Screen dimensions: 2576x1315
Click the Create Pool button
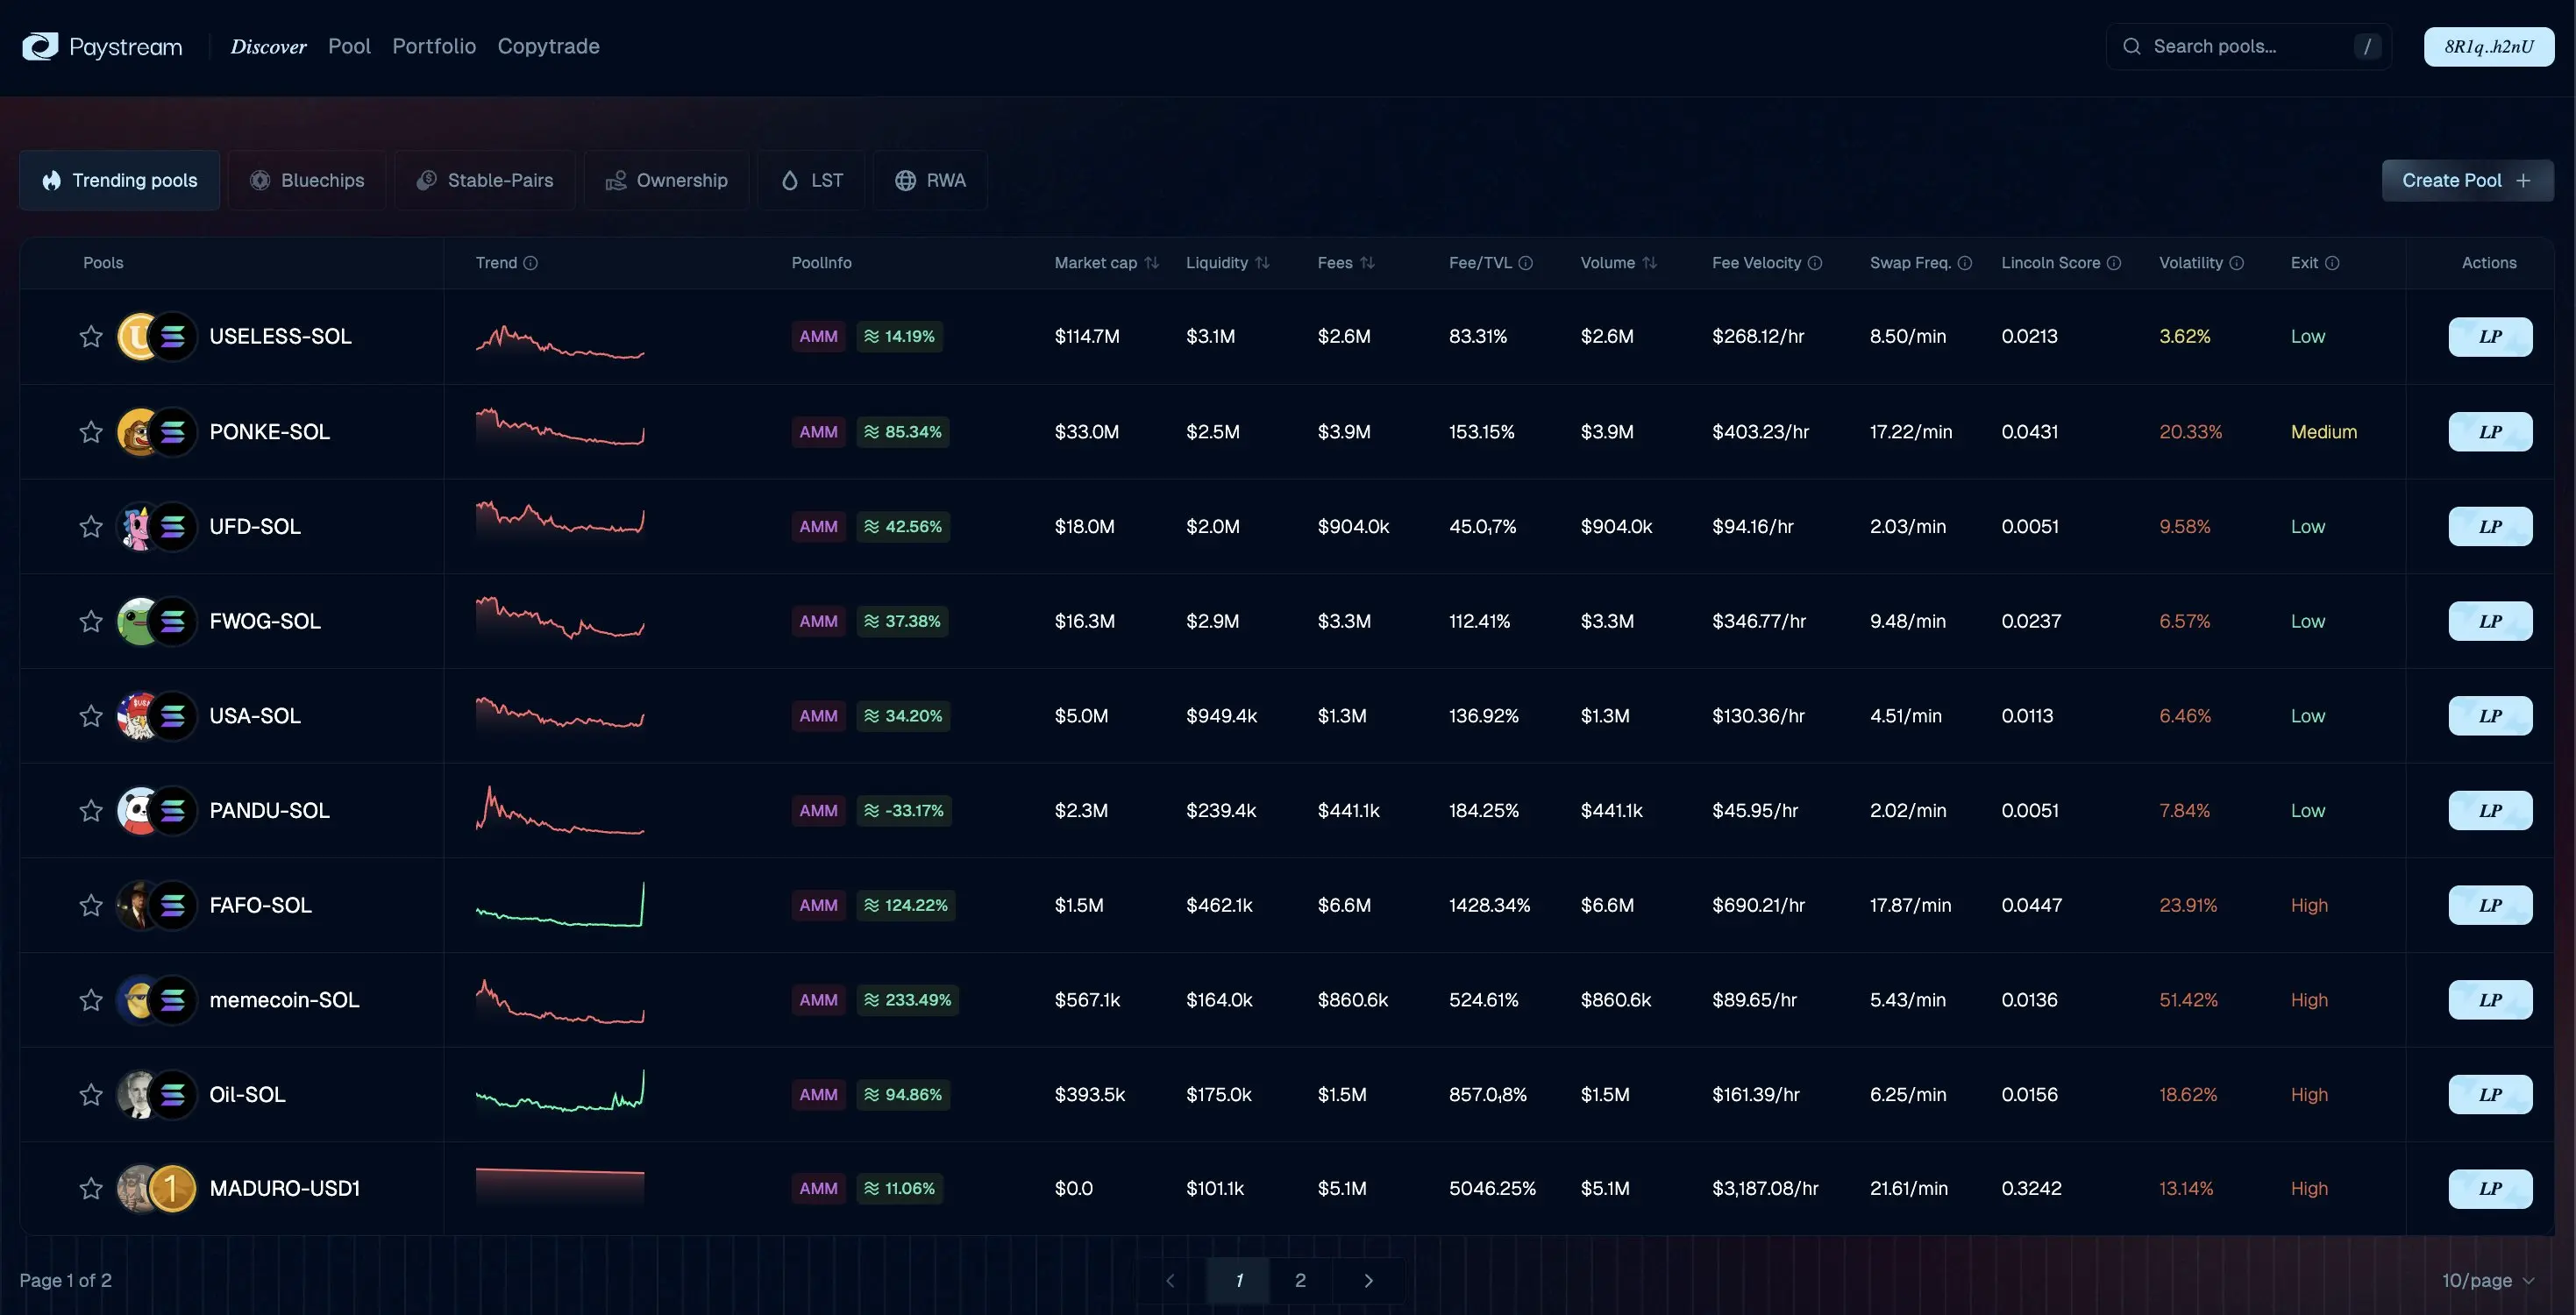pyautogui.click(x=2466, y=181)
